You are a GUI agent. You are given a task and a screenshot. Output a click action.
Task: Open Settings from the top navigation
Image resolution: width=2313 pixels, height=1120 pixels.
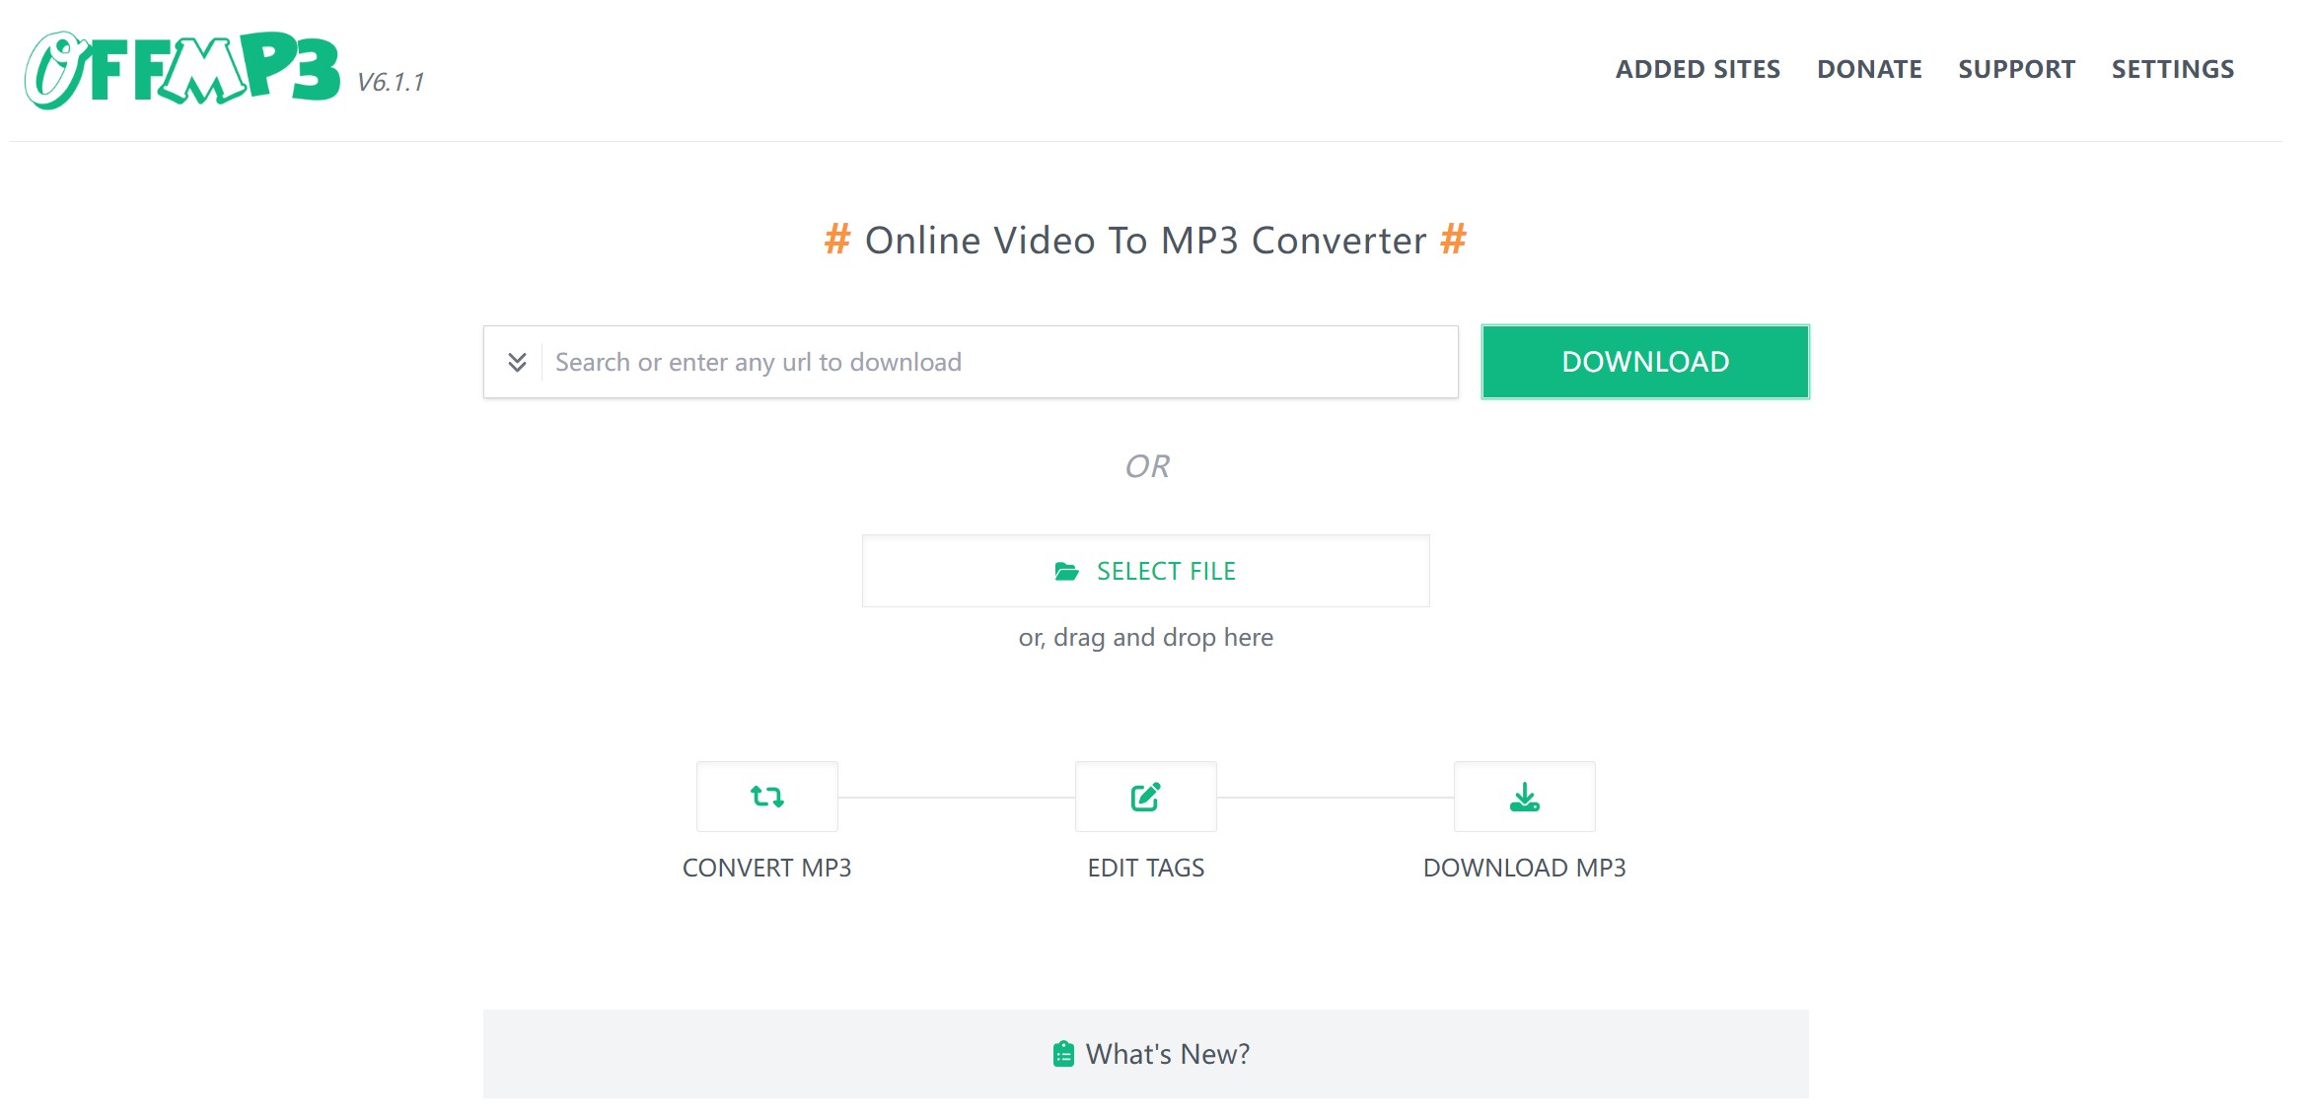pyautogui.click(x=2172, y=69)
